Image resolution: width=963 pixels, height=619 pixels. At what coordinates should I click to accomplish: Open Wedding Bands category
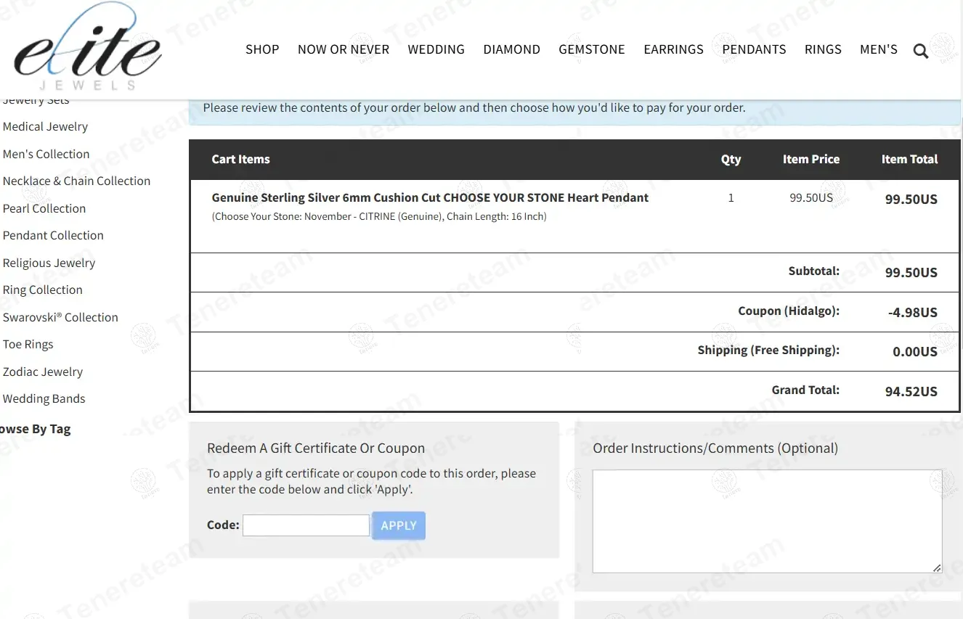[x=44, y=398]
